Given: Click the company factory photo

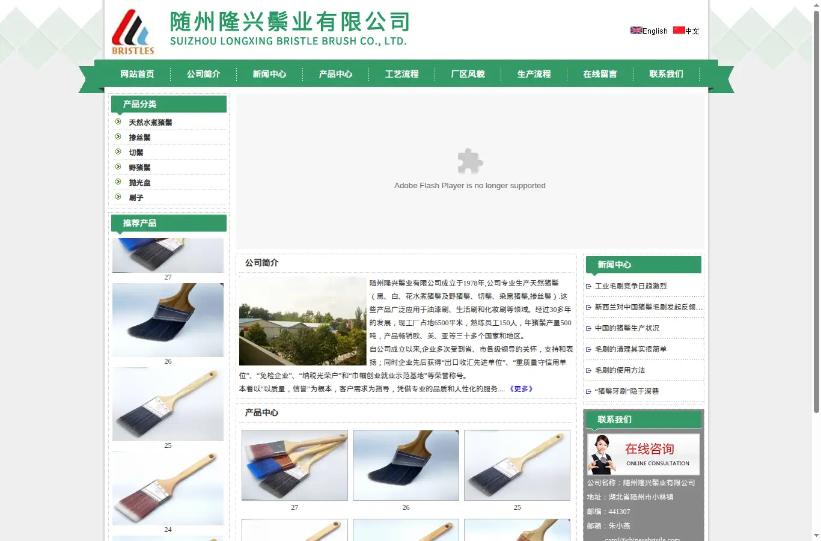Looking at the screenshot, I should (x=303, y=321).
